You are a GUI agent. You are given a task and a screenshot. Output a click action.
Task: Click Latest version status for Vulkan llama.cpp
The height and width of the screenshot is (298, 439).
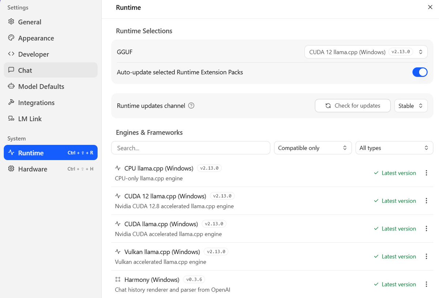[395, 257]
